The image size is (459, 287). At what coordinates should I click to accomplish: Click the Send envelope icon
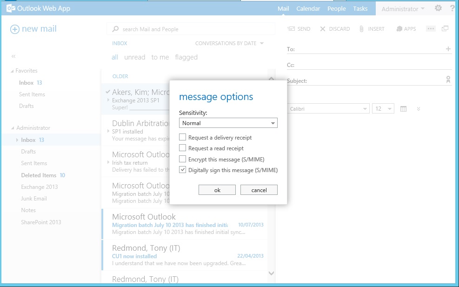point(291,29)
